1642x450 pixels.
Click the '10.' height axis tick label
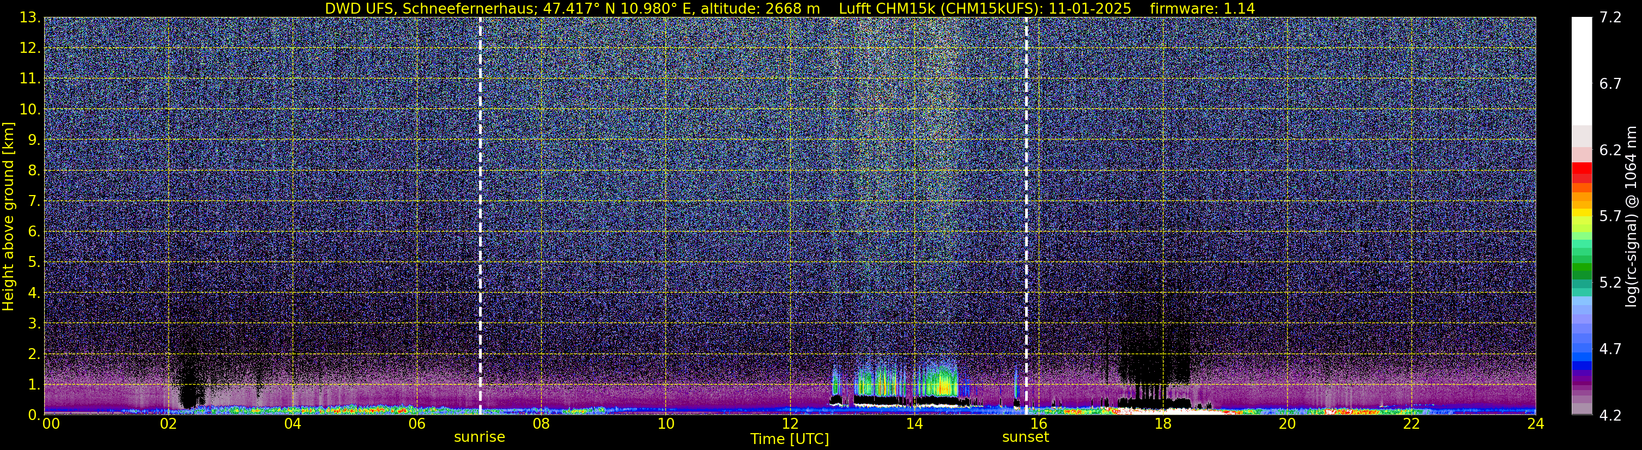tap(30, 110)
